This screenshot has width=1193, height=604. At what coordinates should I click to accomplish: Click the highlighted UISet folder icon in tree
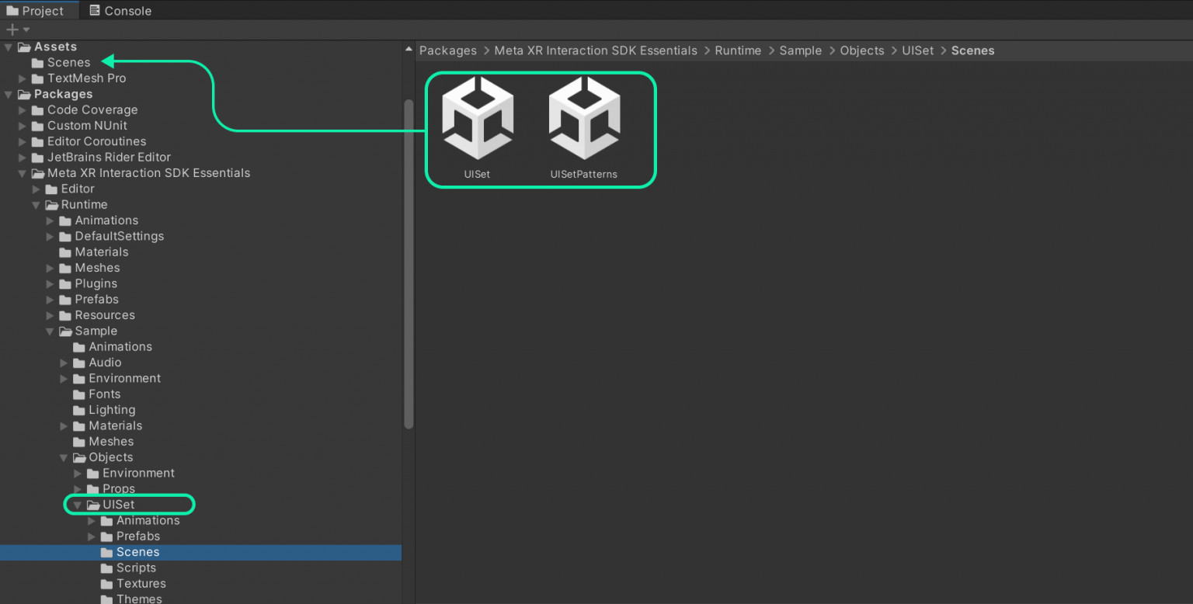(x=94, y=505)
